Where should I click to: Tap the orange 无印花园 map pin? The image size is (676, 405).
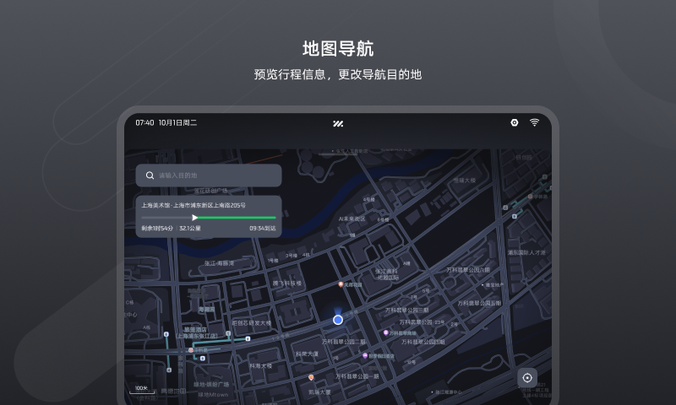click(x=341, y=284)
